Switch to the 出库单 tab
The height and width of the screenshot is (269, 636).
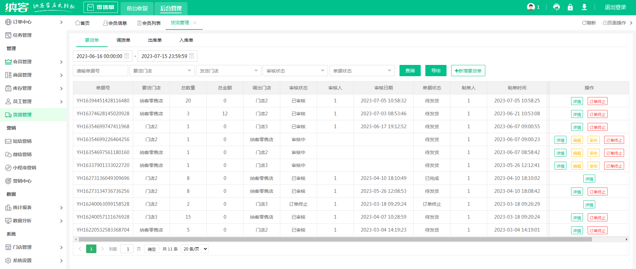[155, 40]
